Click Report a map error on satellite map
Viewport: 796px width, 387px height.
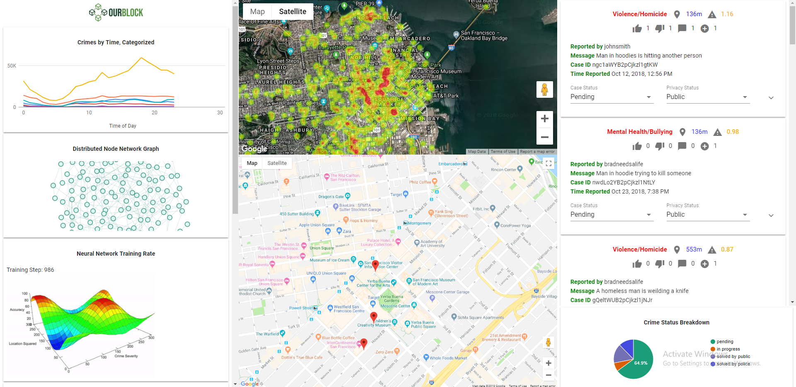pyautogui.click(x=537, y=152)
